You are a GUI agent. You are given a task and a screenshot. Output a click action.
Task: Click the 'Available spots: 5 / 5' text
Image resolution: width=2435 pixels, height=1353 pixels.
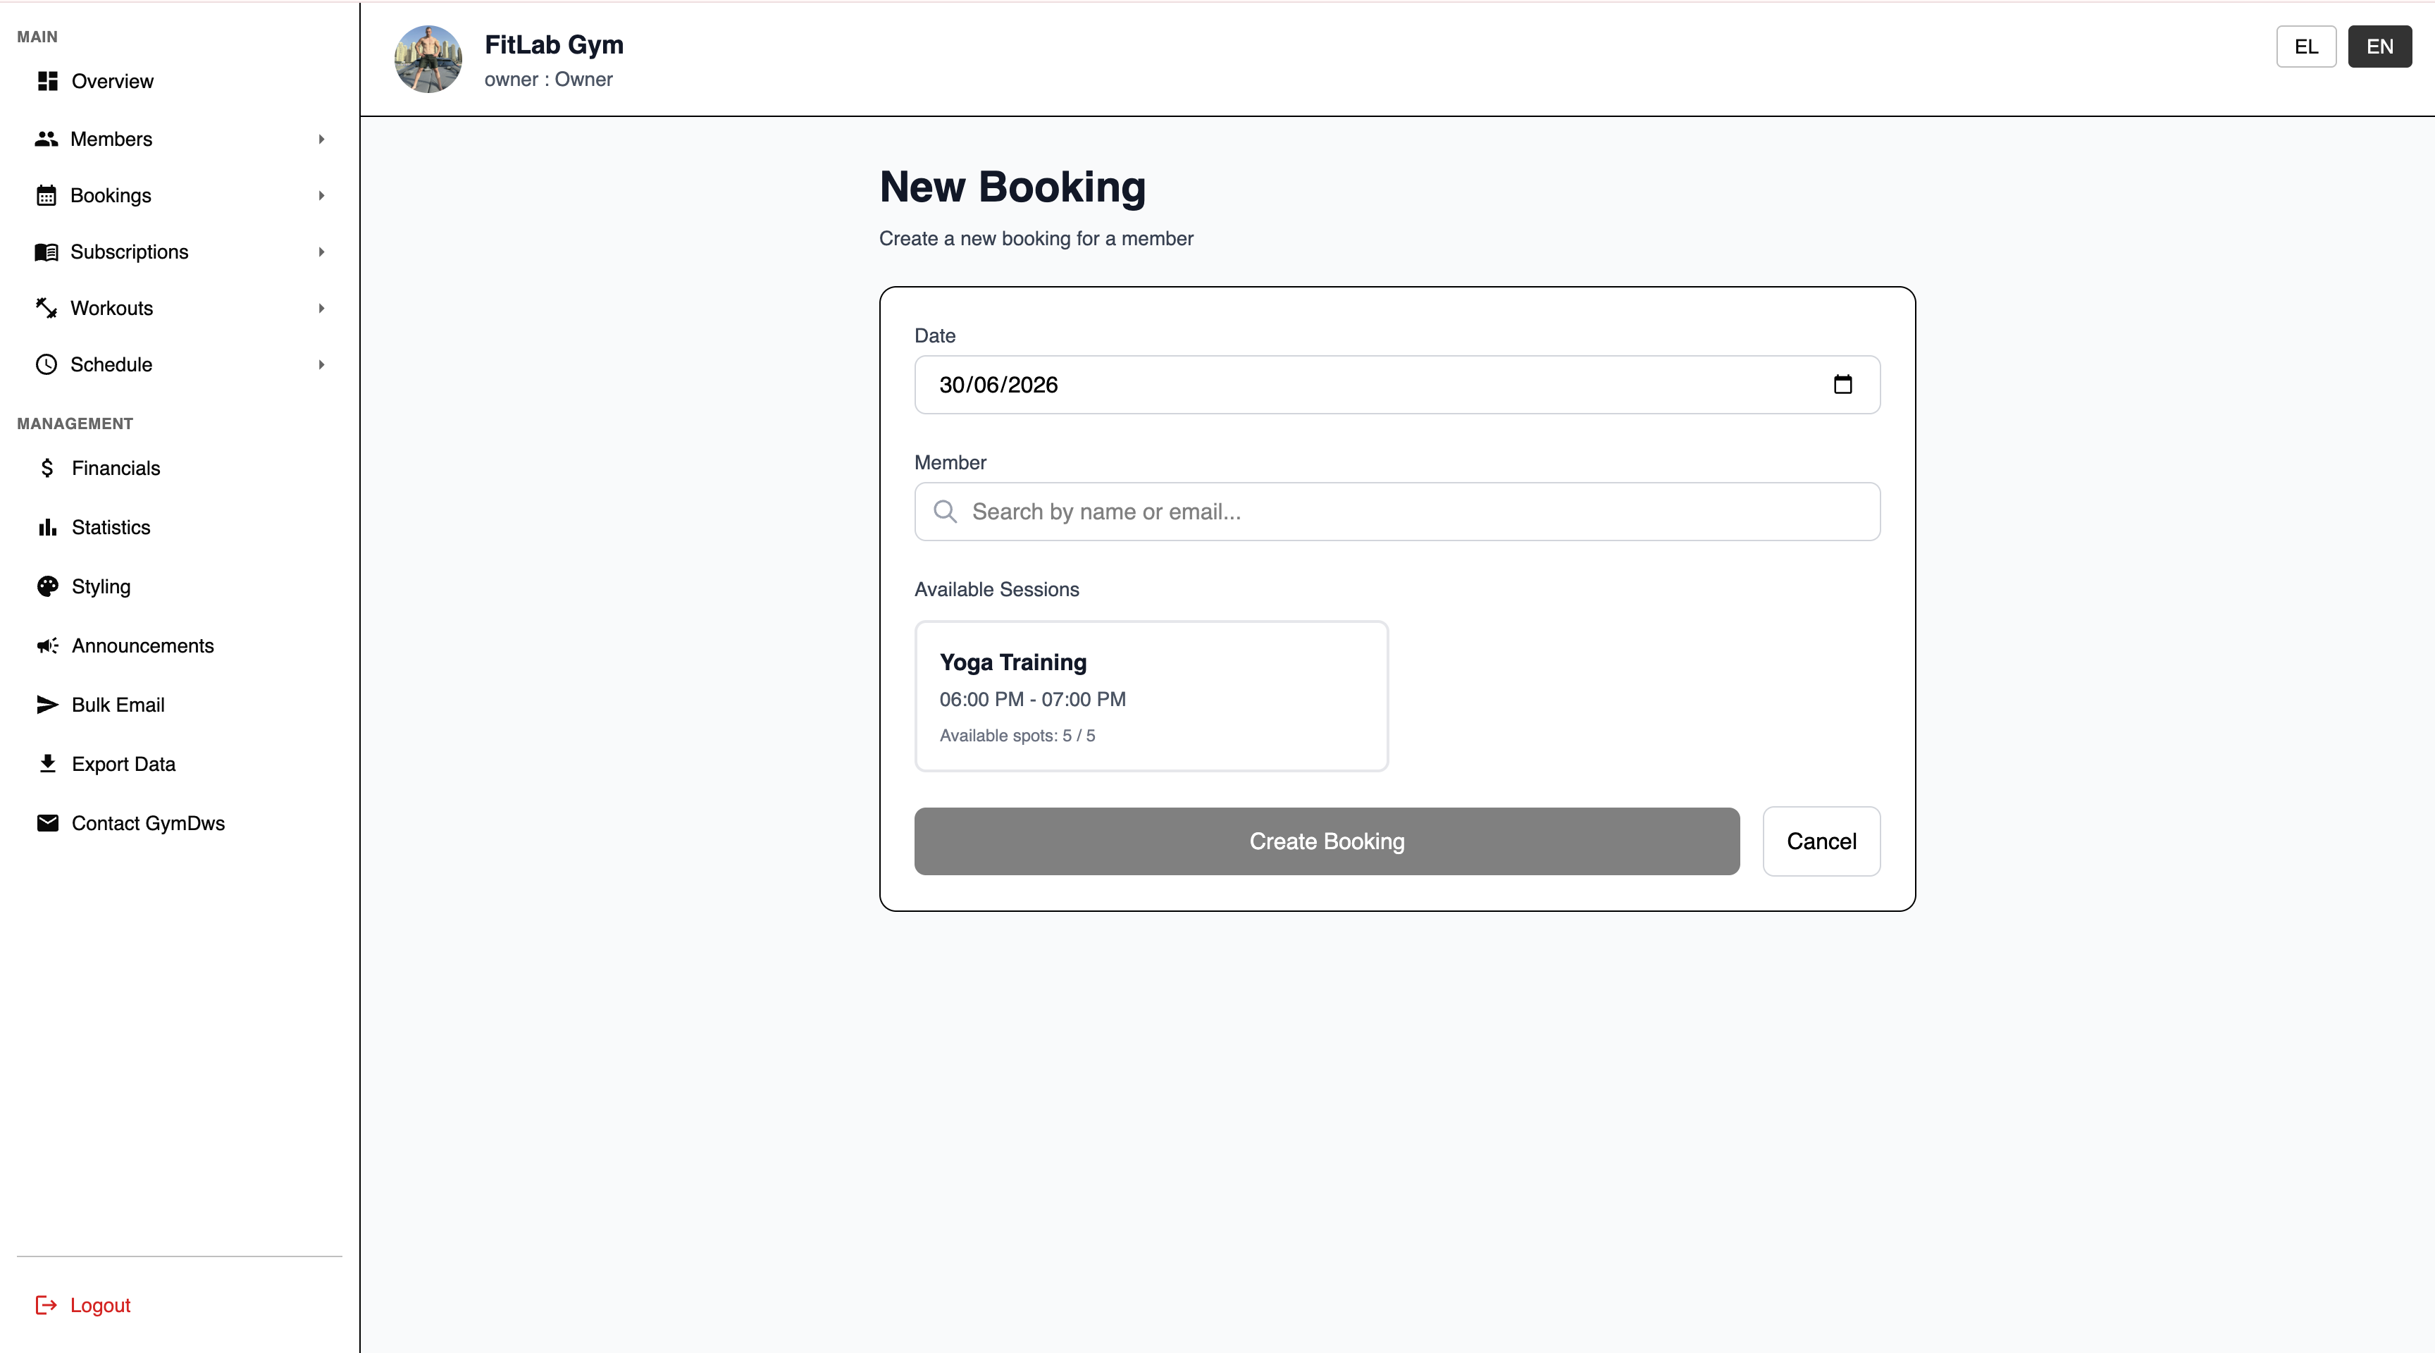[x=1017, y=736]
